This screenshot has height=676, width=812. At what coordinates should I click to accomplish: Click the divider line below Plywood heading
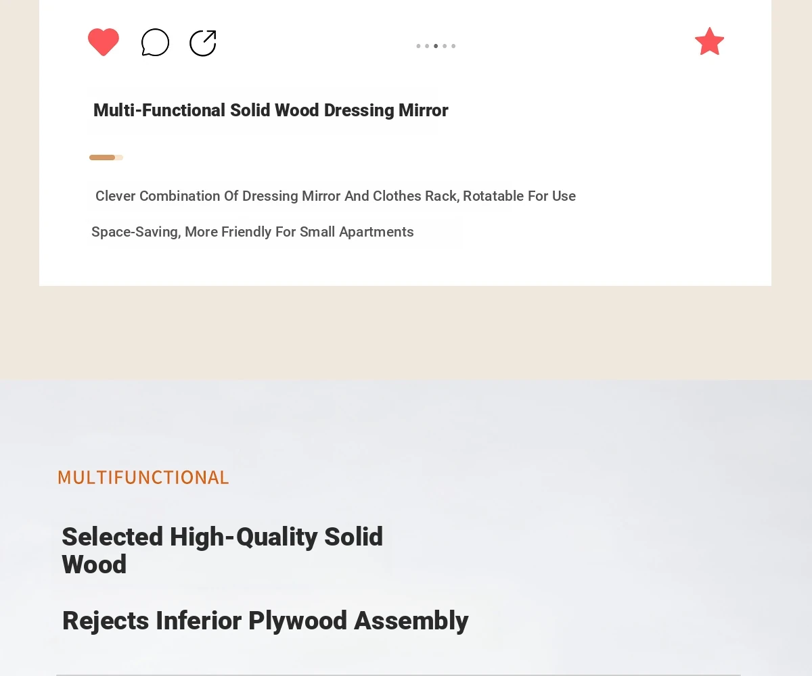398,674
